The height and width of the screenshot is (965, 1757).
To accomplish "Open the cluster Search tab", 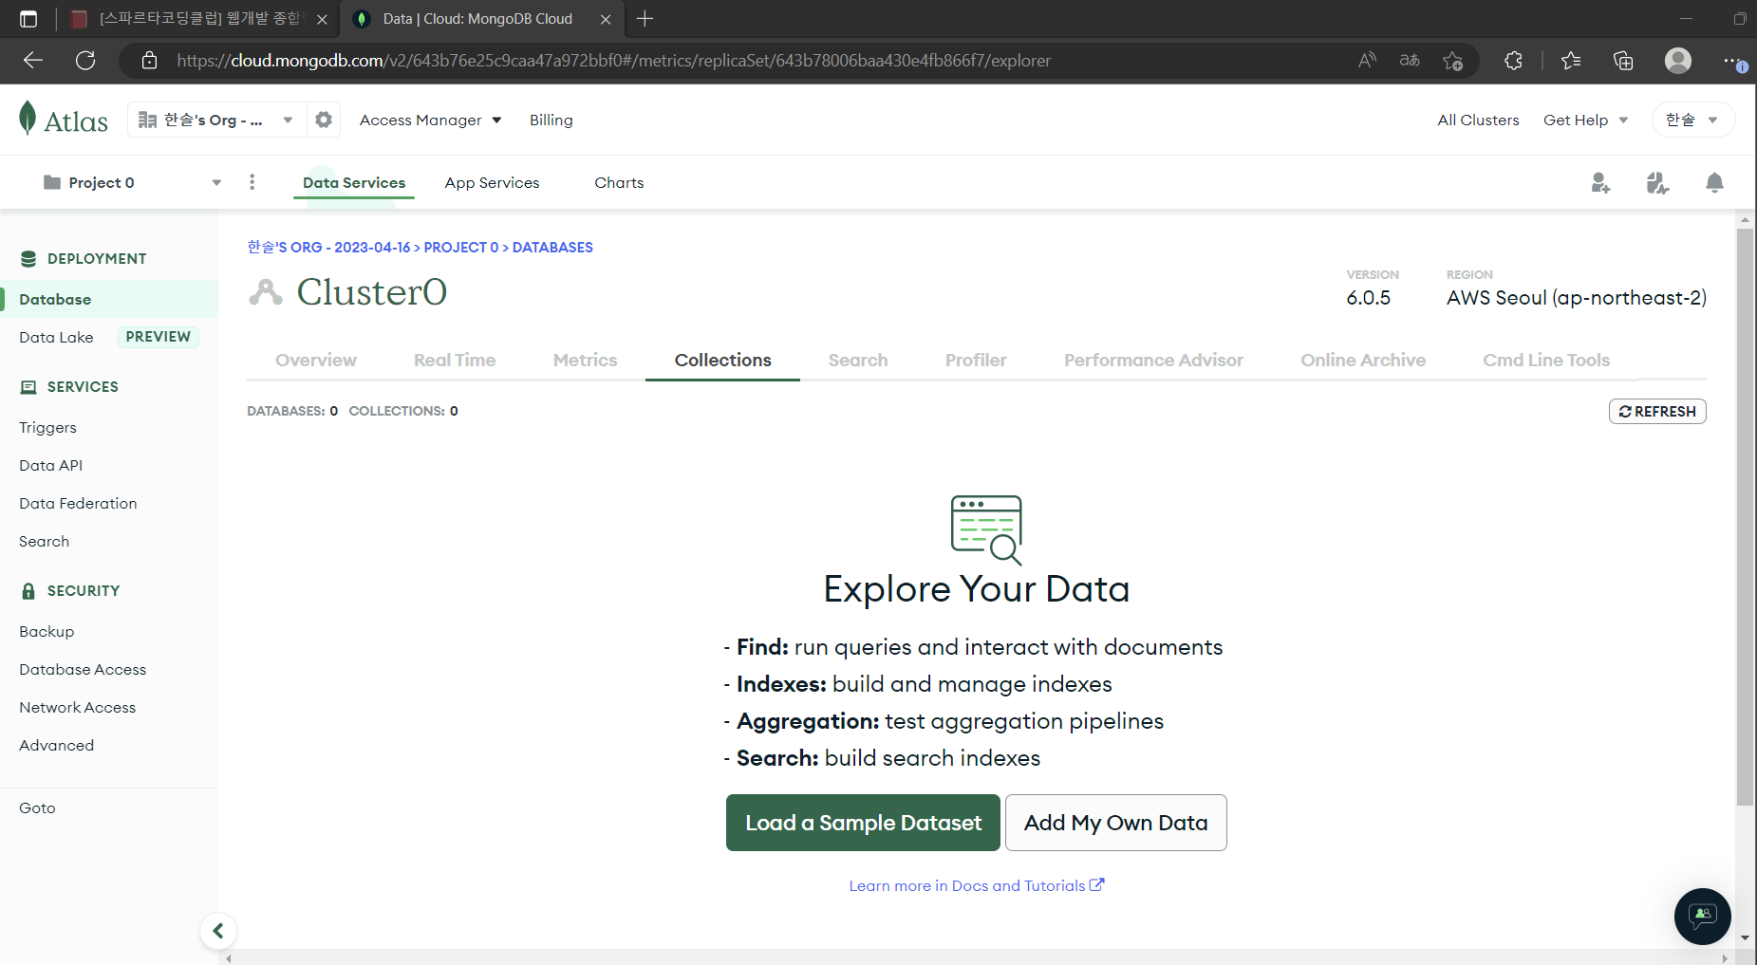I will [x=858, y=360].
